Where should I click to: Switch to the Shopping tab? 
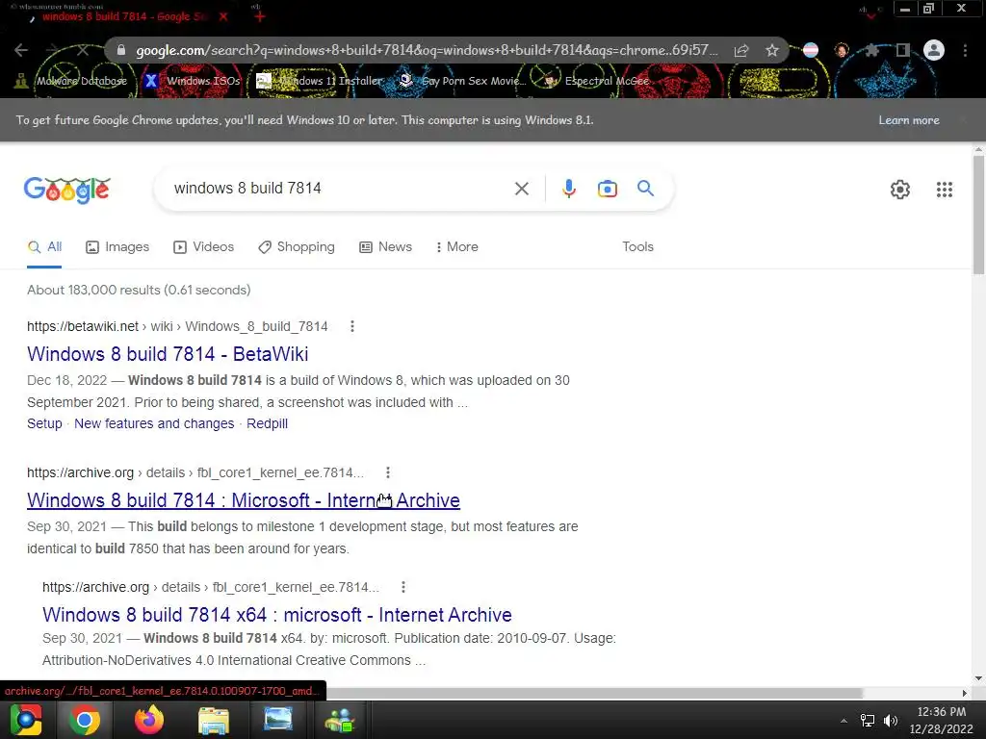(x=297, y=247)
